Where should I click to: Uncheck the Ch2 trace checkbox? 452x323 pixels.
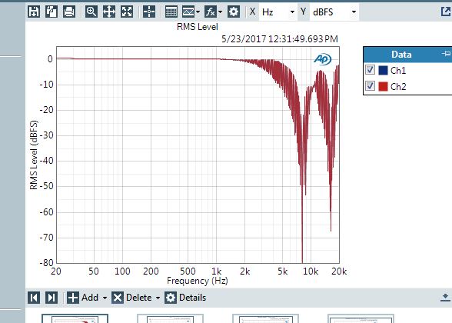[370, 86]
